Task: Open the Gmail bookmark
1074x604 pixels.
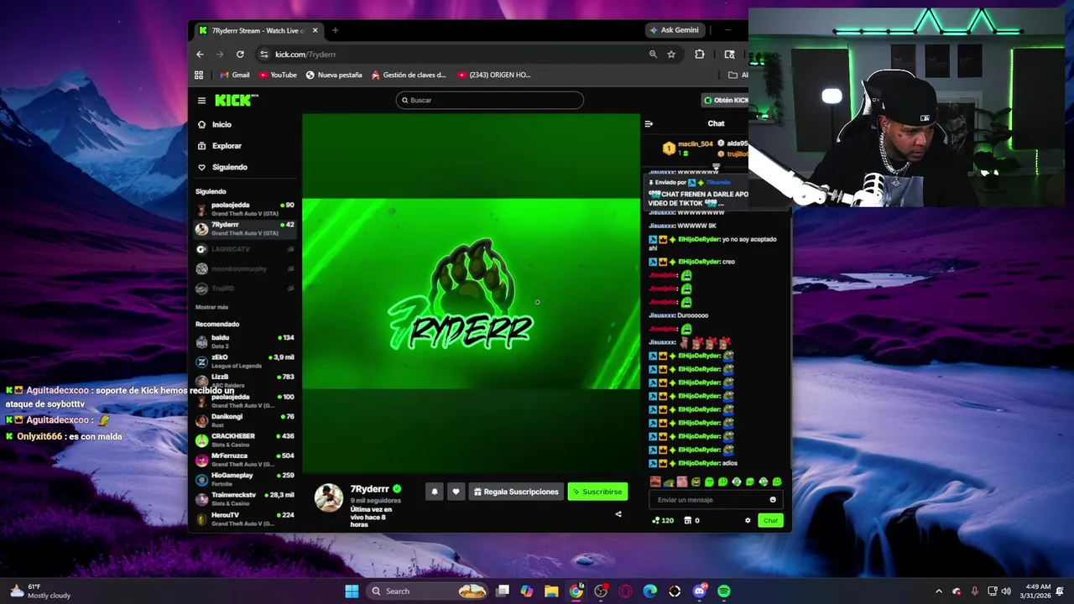Action: click(234, 75)
